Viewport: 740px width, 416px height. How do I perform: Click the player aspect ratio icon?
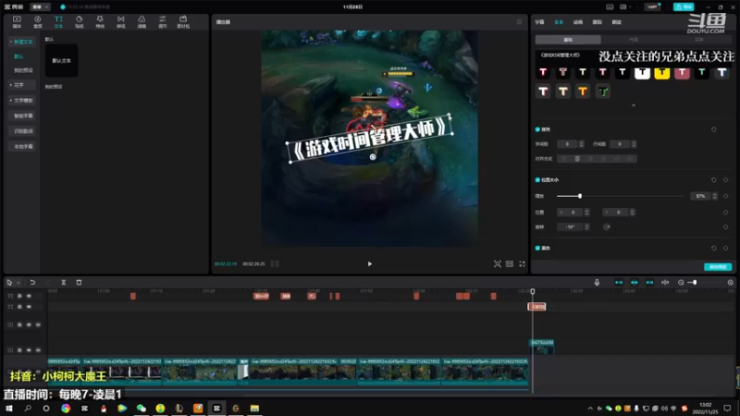point(510,264)
